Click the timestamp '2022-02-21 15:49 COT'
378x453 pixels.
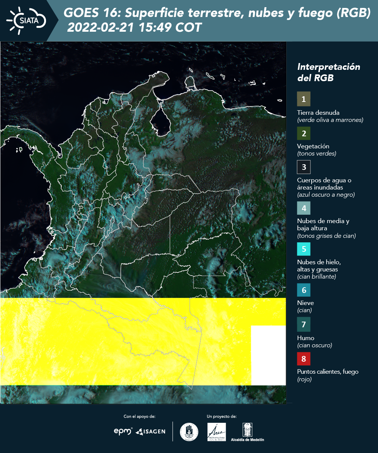coord(134,28)
